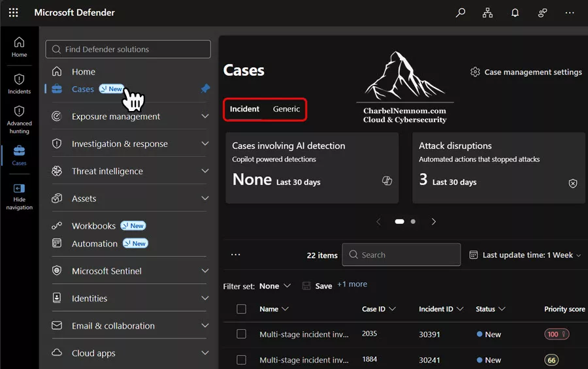Image resolution: width=588 pixels, height=369 pixels.
Task: Go to previous card with left arrow
Action: 378,221
